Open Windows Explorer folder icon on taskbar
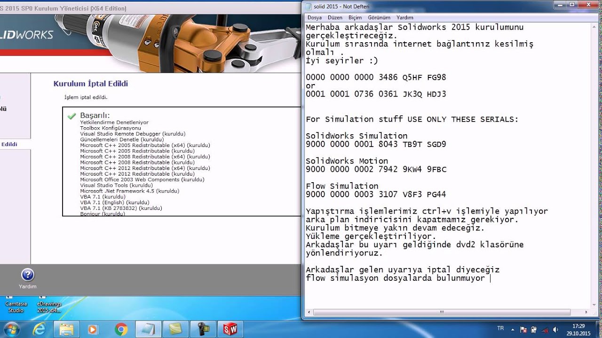The image size is (602, 338). coord(67,329)
